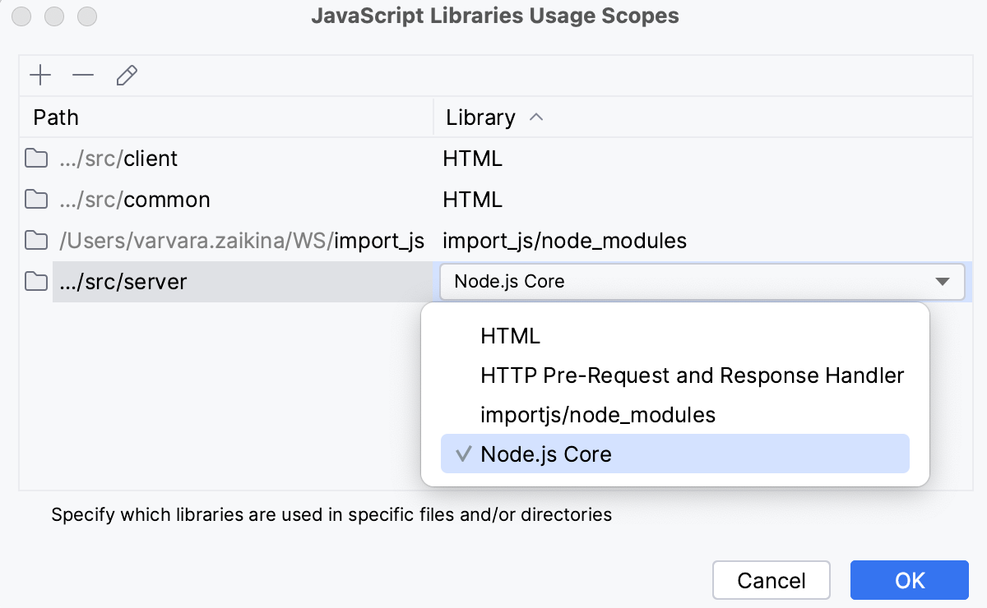Click the folder icon beside .../src/client
Screen dimensions: 987x608
click(36, 158)
